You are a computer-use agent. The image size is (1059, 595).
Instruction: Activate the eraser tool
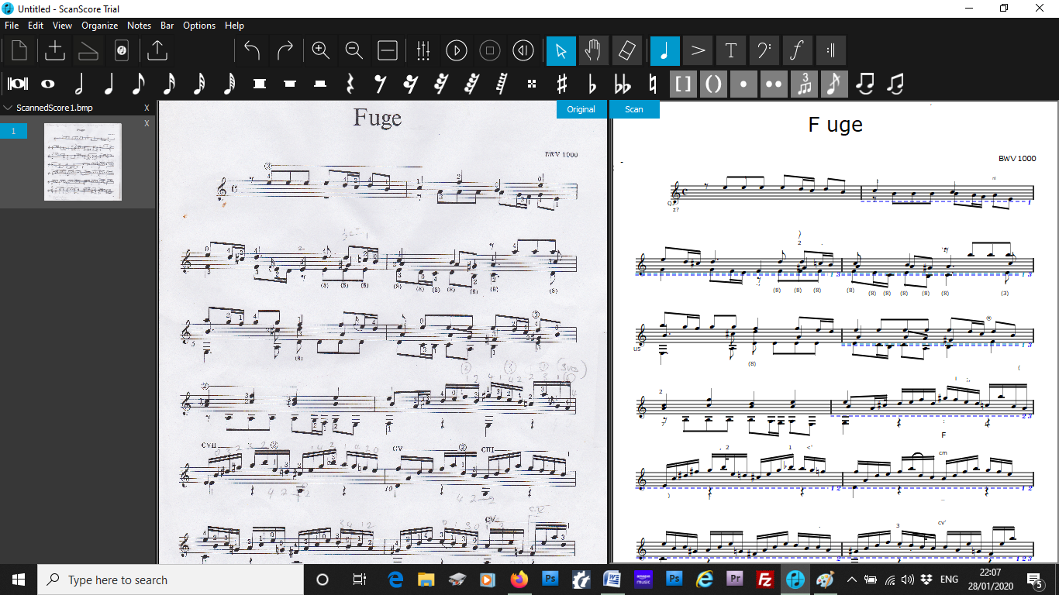[x=626, y=51]
